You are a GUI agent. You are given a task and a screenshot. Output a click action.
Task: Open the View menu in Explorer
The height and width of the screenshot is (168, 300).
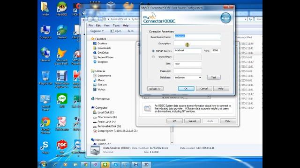[106, 26]
